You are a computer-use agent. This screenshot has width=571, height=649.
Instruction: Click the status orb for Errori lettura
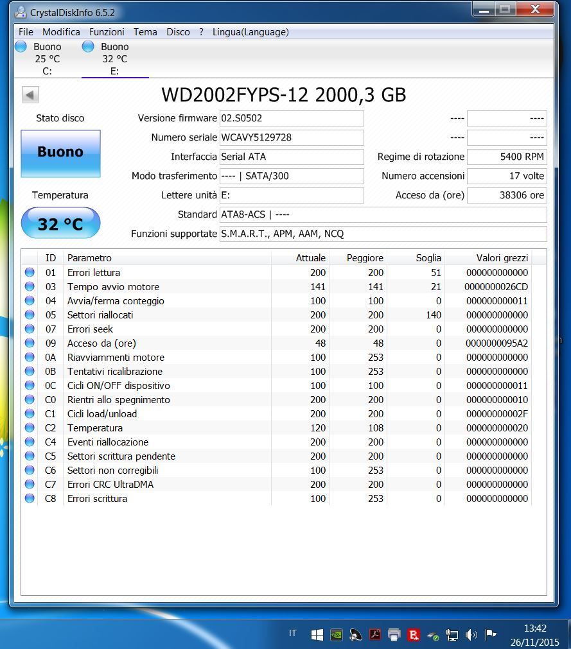click(x=30, y=272)
